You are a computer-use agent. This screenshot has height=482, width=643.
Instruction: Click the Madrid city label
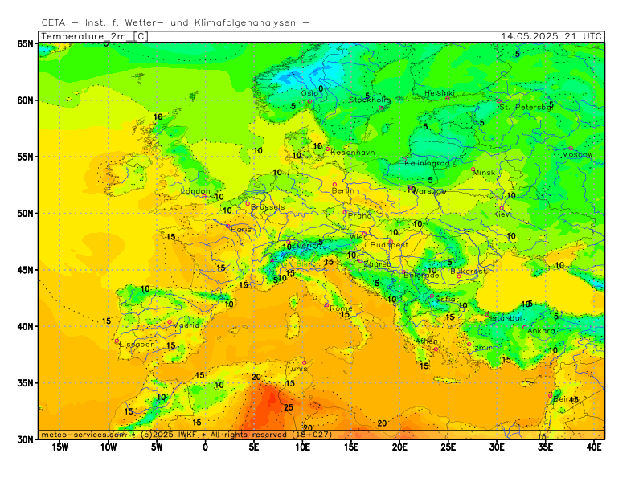pyautogui.click(x=186, y=325)
